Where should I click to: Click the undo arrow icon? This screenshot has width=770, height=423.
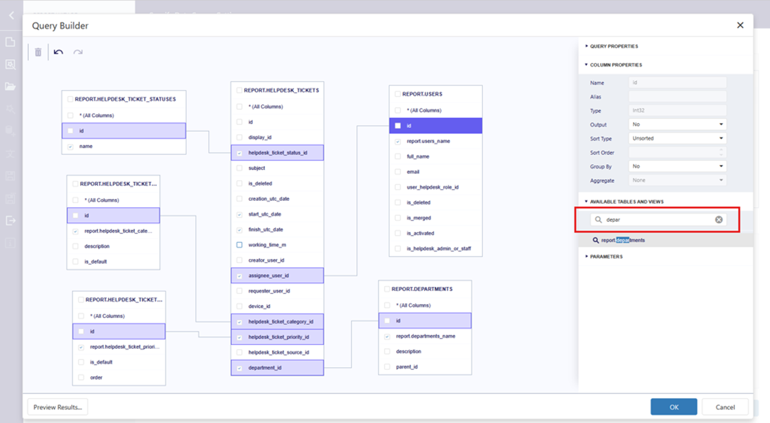[58, 52]
